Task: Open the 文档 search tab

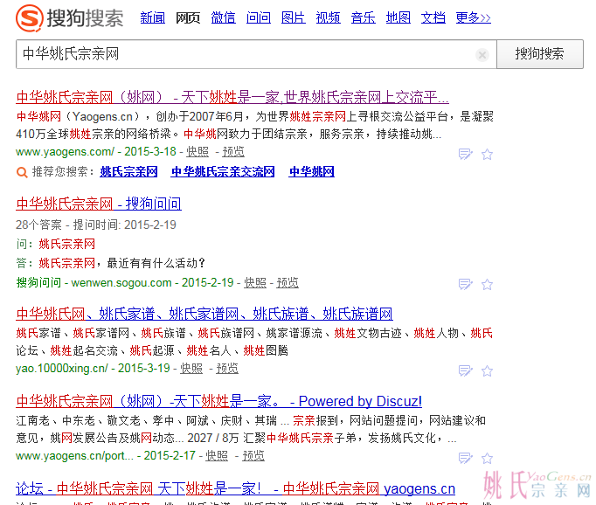Action: tap(433, 17)
